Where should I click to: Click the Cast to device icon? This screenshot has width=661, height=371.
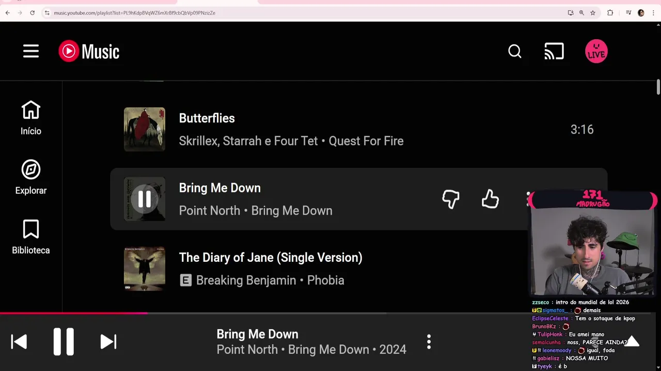[554, 52]
